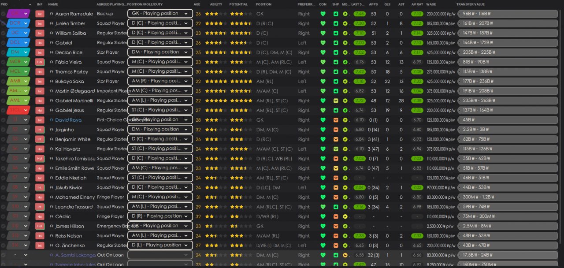The width and height of the screenshot is (564, 268).
Task: Open the A. Sambi Lokonga name link
Action: (75, 255)
